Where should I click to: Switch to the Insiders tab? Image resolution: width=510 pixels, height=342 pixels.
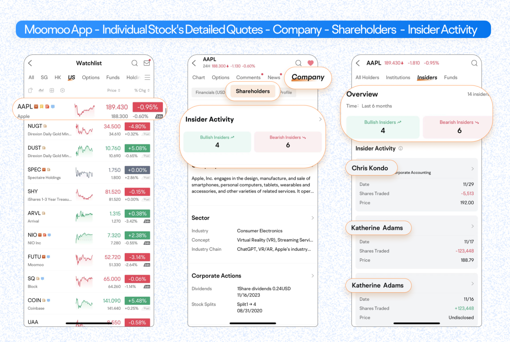click(427, 78)
